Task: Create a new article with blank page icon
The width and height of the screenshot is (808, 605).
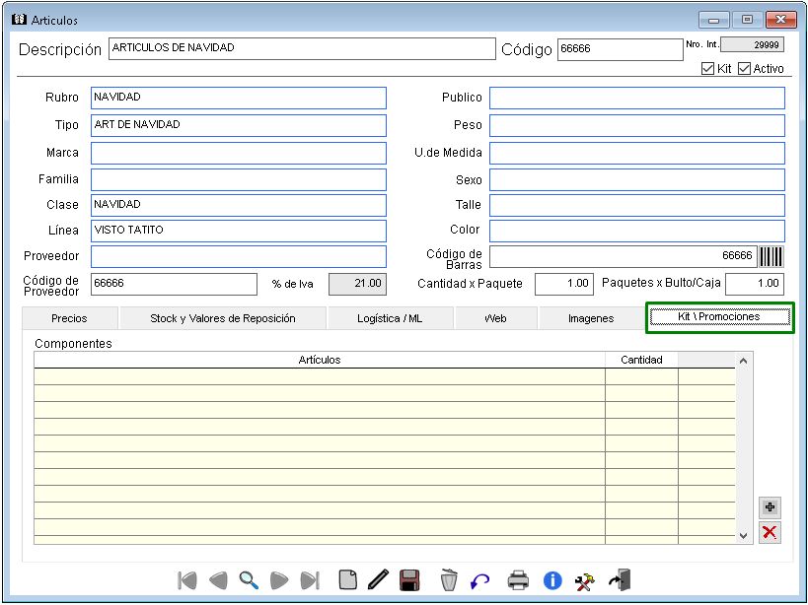Action: [347, 579]
